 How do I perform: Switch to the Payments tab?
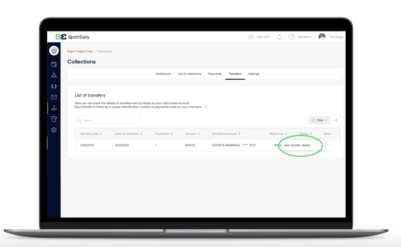[215, 74]
